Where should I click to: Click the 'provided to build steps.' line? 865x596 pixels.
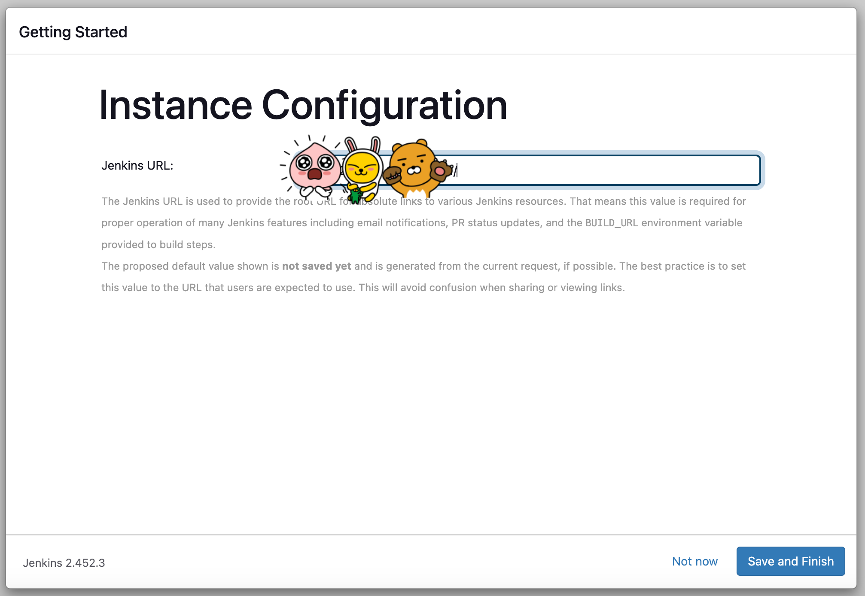tap(158, 245)
